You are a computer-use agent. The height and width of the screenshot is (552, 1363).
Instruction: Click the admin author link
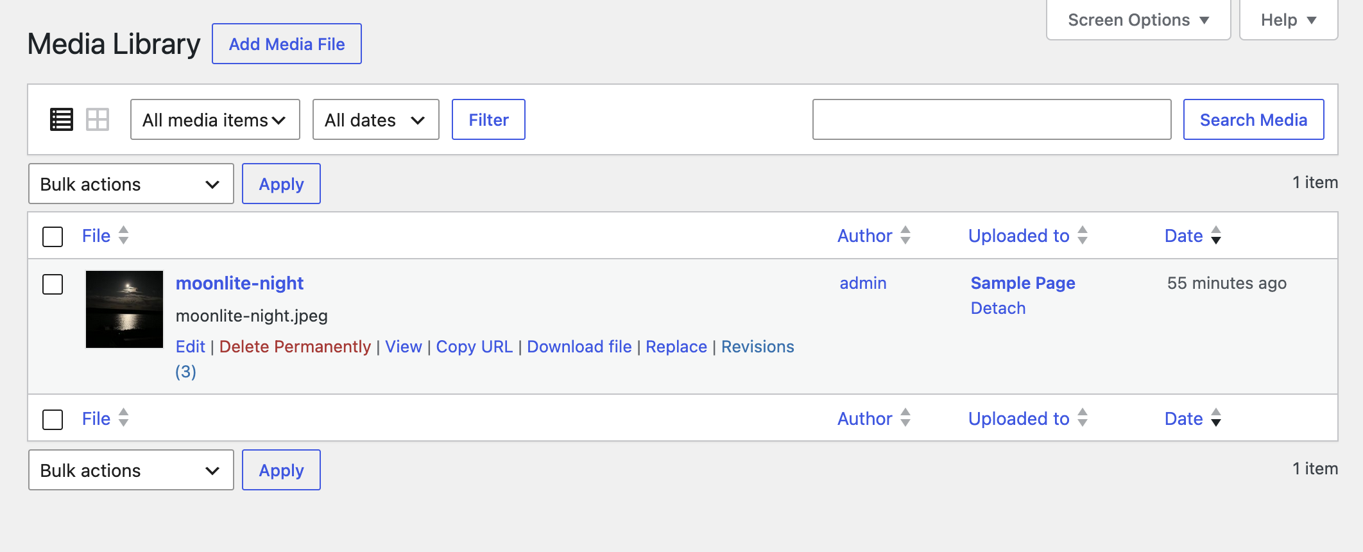pos(863,283)
